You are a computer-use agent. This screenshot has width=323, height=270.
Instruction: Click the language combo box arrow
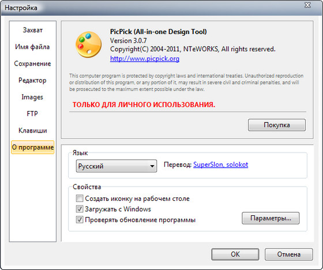[x=152, y=166]
